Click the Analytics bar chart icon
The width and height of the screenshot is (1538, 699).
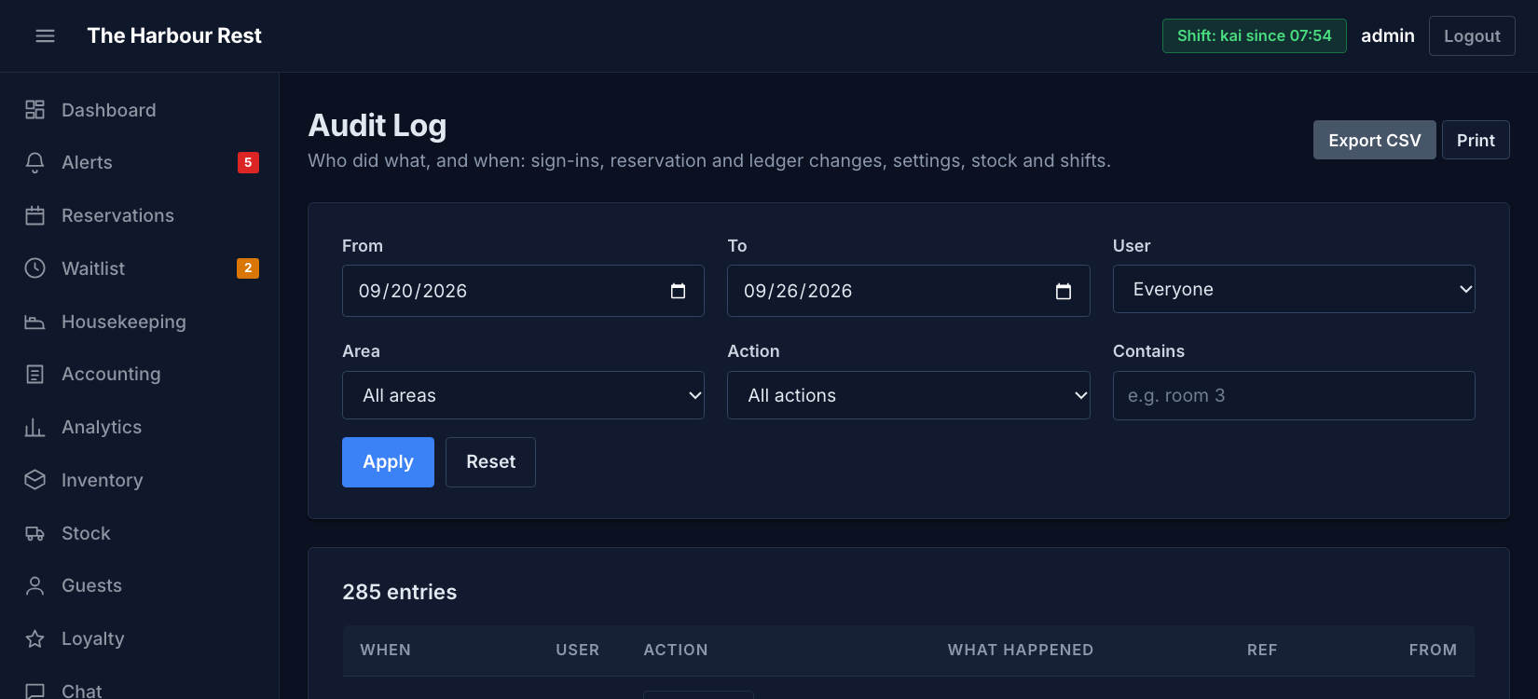pyautogui.click(x=34, y=428)
